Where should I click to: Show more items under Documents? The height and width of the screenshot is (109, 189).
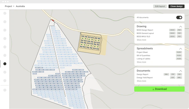click(x=141, y=81)
